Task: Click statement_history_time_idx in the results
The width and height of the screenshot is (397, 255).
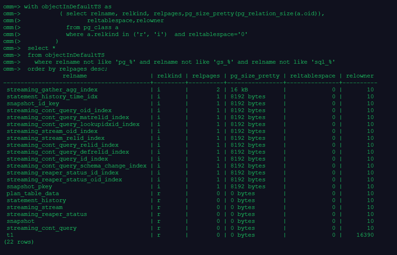Action: [52, 97]
